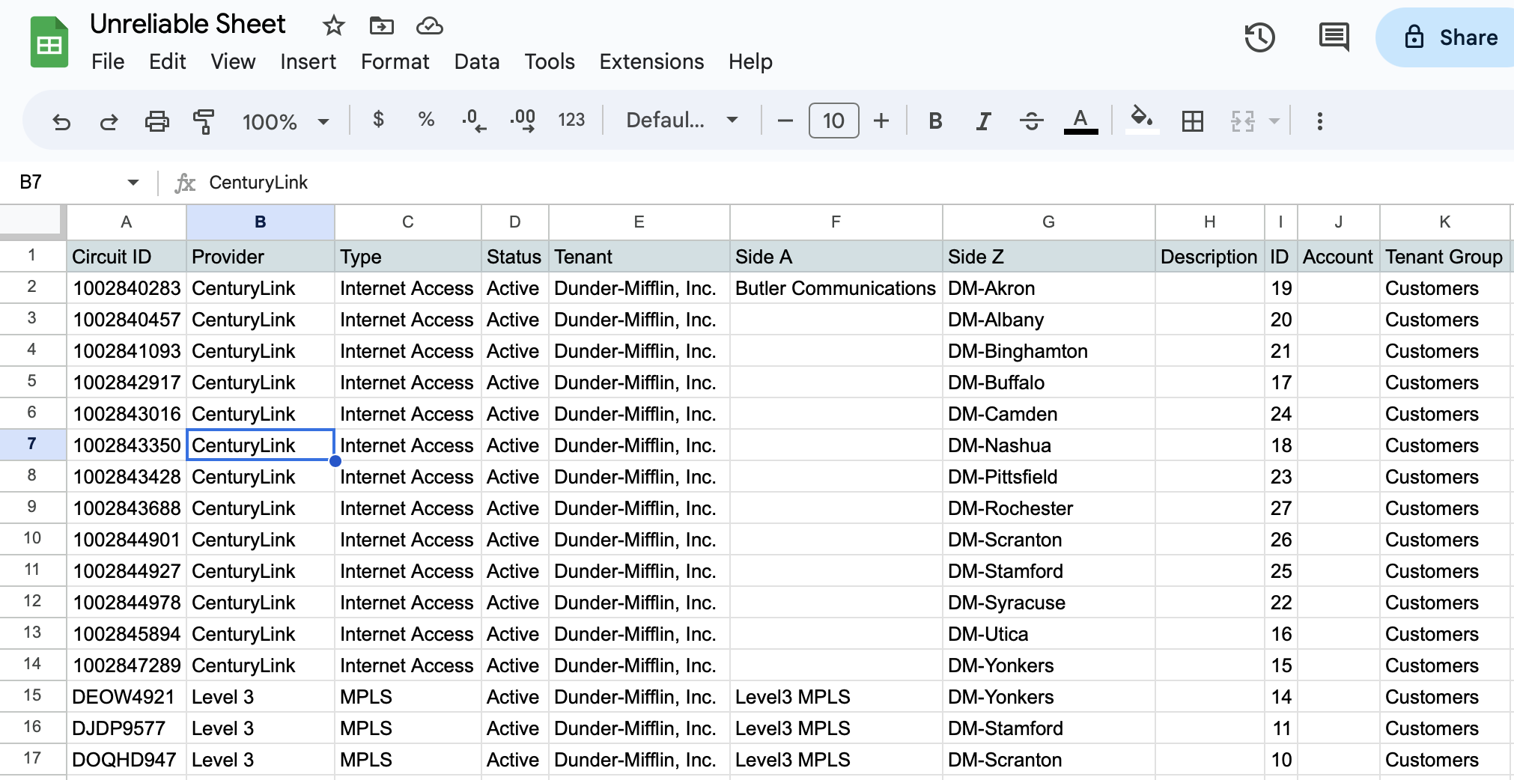Screen dimensions: 1514x780
Task: Open the Data menu
Action: click(476, 61)
